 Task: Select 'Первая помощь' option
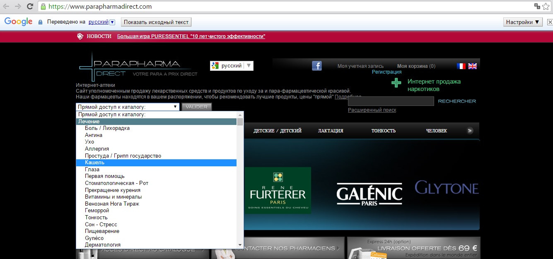point(156,176)
